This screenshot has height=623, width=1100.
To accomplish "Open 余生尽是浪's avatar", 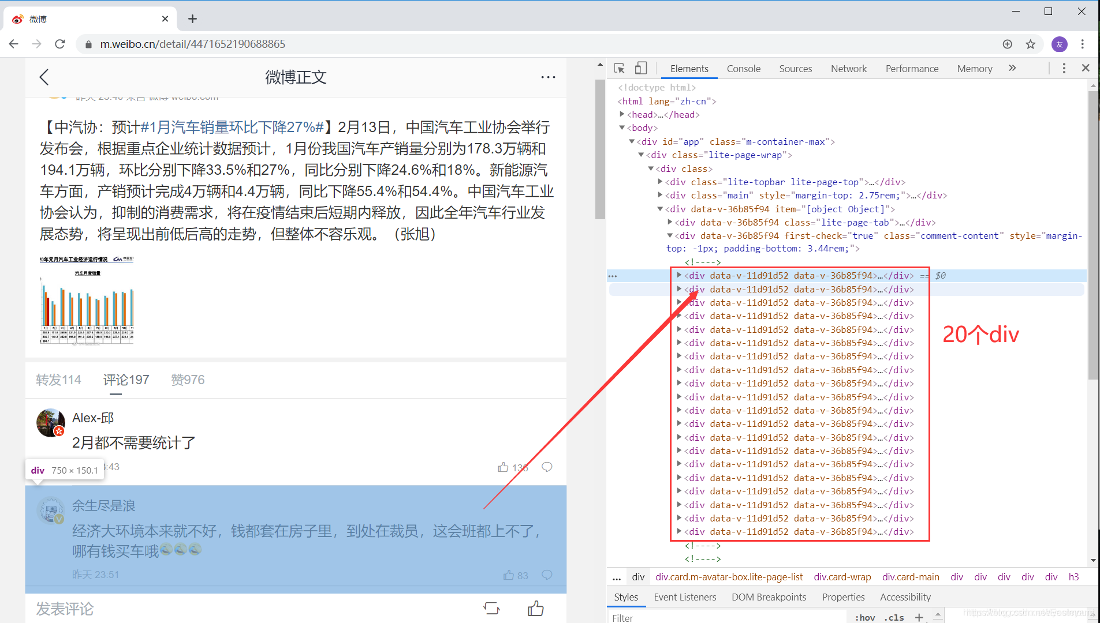I will tap(51, 510).
